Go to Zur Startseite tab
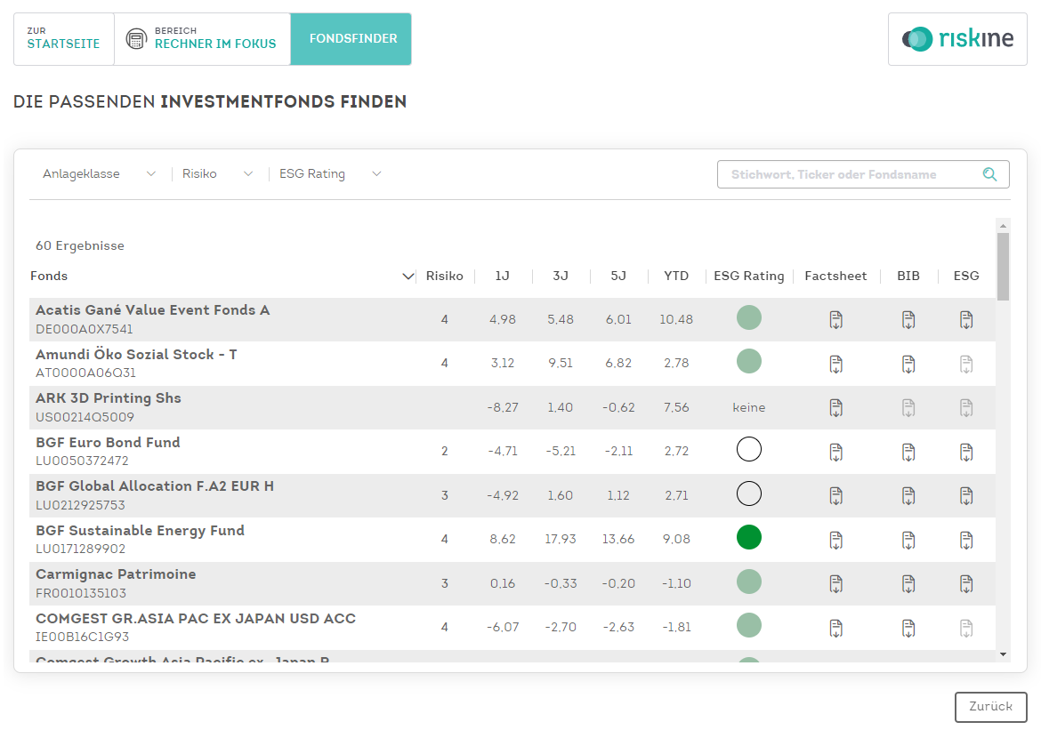Screen dimensions: 1041x738 coord(64,39)
